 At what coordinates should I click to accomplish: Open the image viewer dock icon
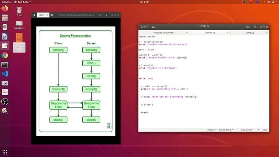click(5, 111)
